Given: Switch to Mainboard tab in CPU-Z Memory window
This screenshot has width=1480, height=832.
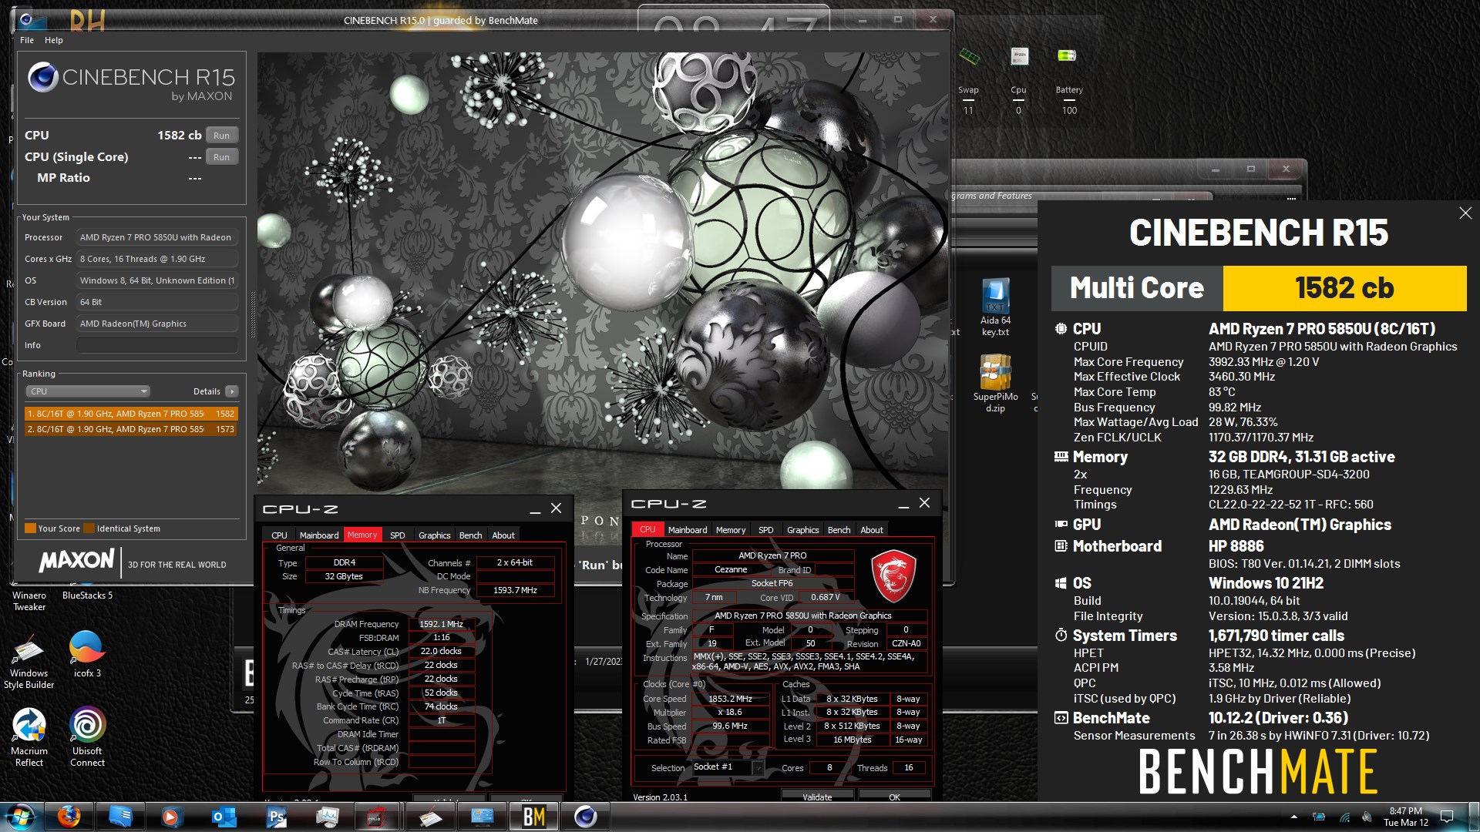Looking at the screenshot, I should (x=319, y=535).
